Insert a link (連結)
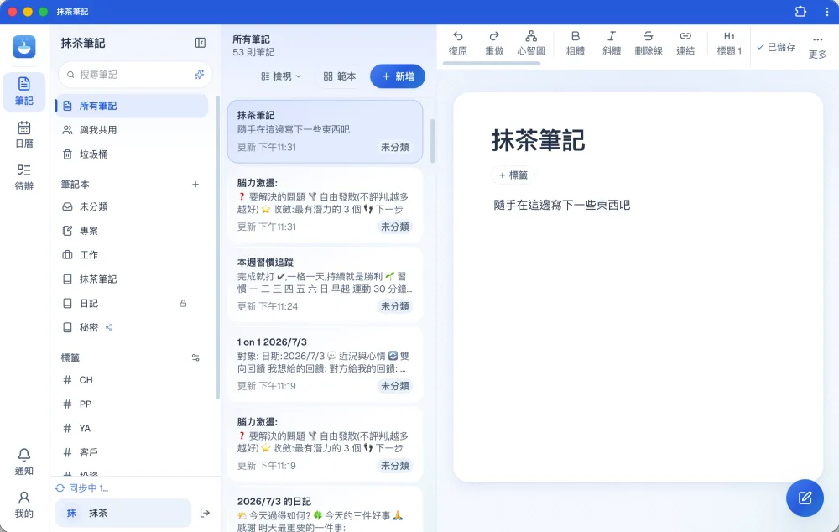Image resolution: width=839 pixels, height=532 pixels. click(x=685, y=43)
